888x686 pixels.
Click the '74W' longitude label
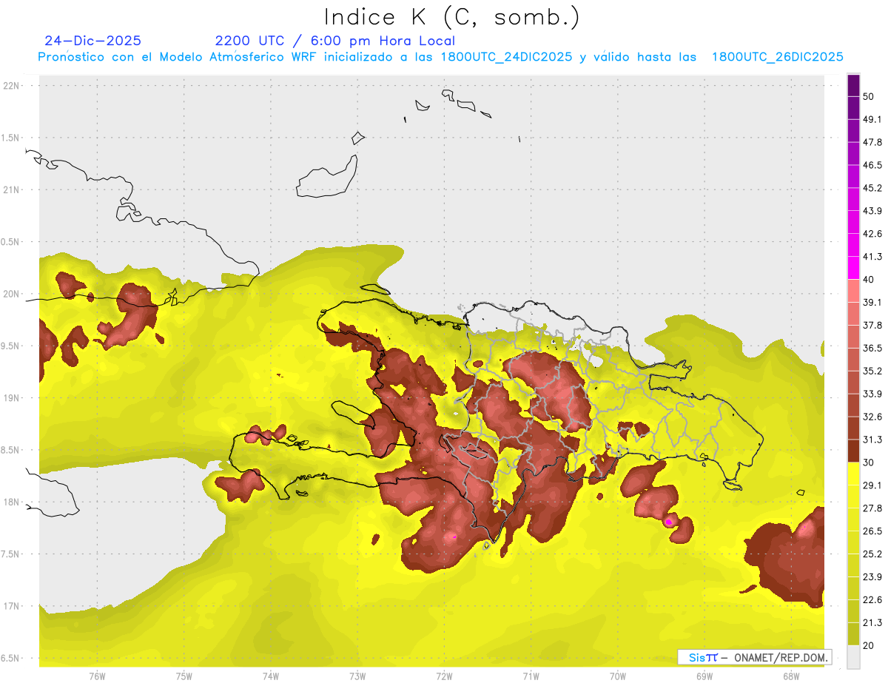271,676
